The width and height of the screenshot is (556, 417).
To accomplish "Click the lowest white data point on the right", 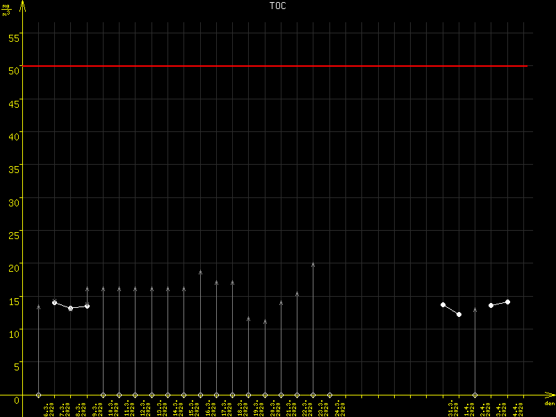I will [x=459, y=315].
